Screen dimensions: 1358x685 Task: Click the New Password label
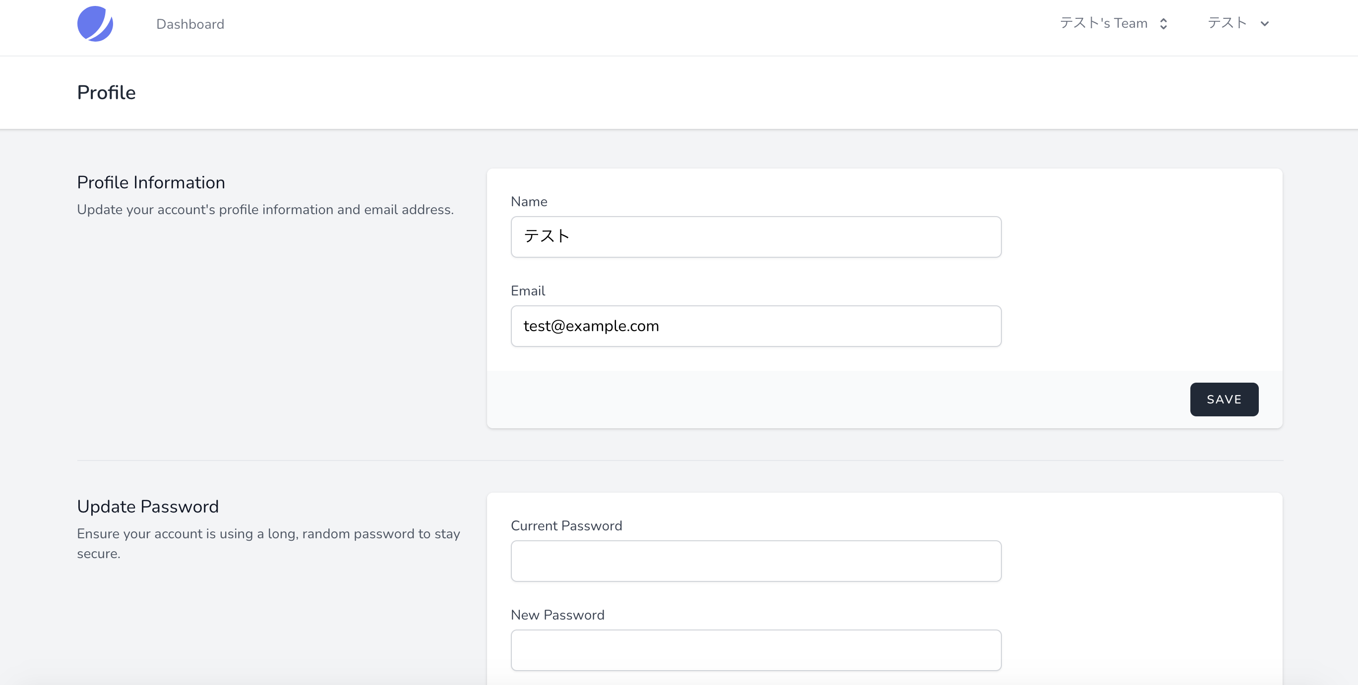pyautogui.click(x=557, y=615)
